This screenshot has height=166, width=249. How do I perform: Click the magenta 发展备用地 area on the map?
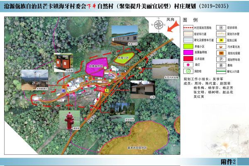96,67
